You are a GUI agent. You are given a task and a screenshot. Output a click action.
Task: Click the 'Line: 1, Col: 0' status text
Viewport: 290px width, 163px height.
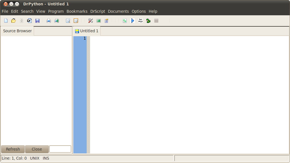(14, 158)
